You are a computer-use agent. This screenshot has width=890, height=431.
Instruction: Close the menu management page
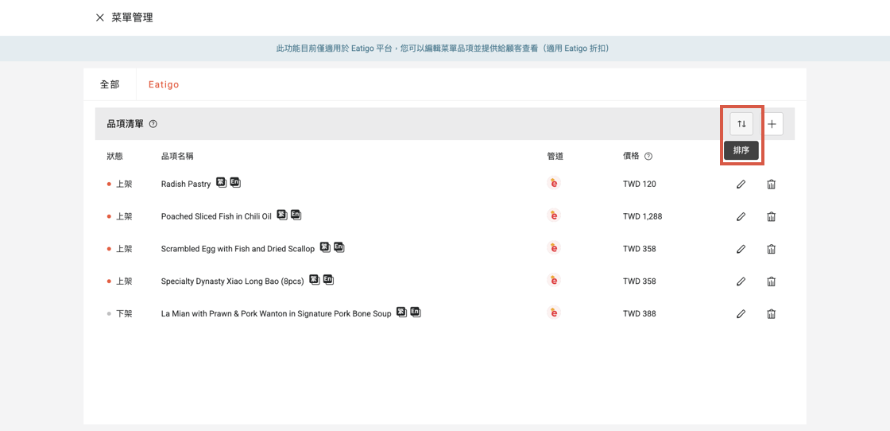(100, 17)
